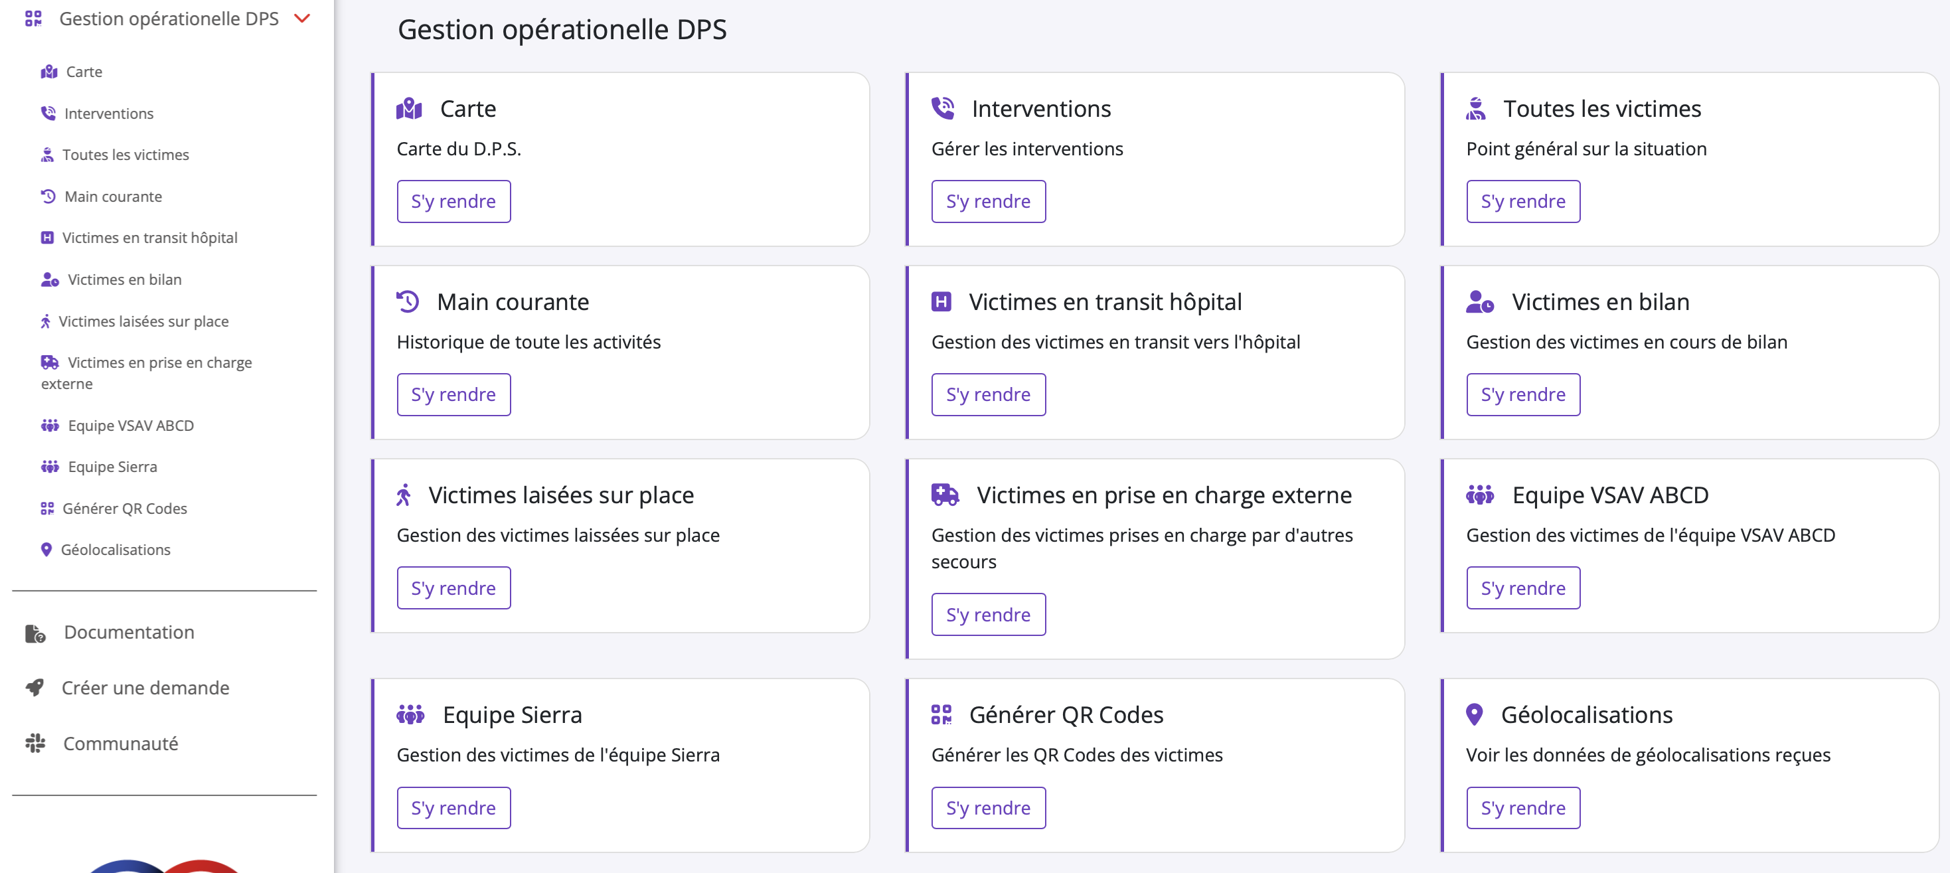Click the phone icon beside sidebar Interventions

pyautogui.click(x=48, y=114)
